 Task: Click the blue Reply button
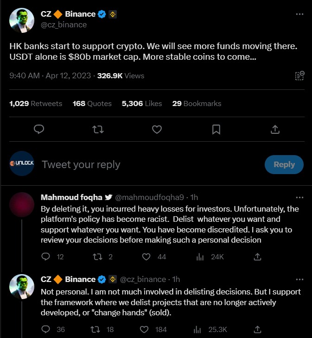284,164
